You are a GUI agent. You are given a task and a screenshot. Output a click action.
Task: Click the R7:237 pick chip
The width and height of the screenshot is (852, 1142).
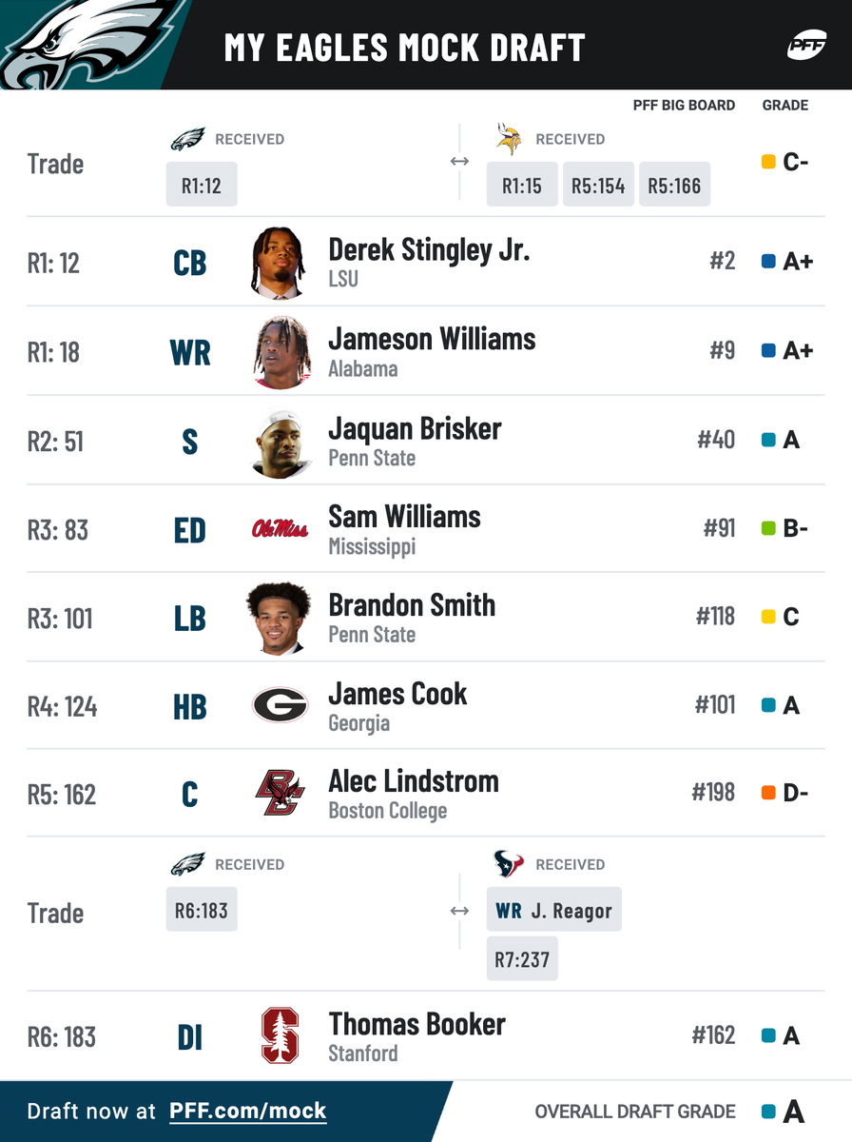(522, 959)
